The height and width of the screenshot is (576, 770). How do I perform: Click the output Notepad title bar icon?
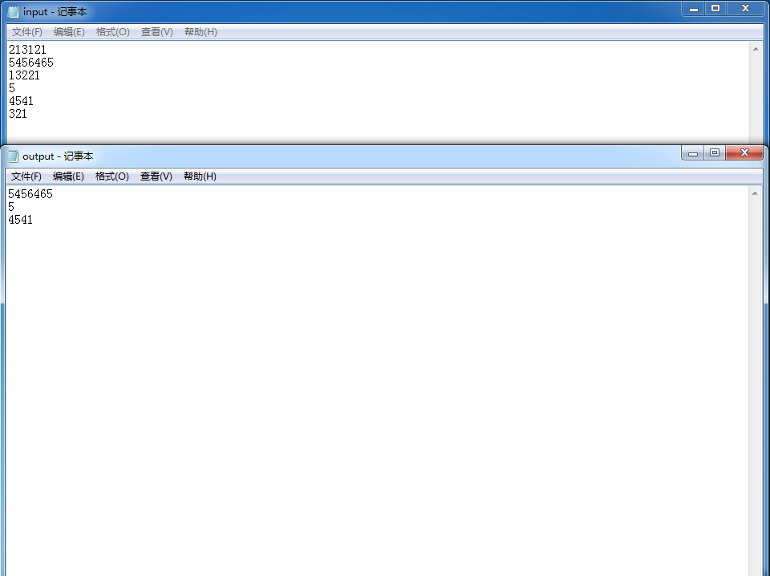[14, 156]
